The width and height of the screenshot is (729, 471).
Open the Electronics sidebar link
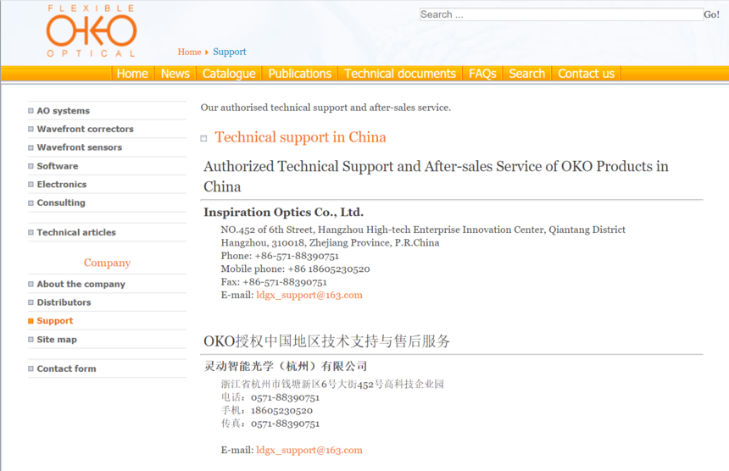[62, 185]
